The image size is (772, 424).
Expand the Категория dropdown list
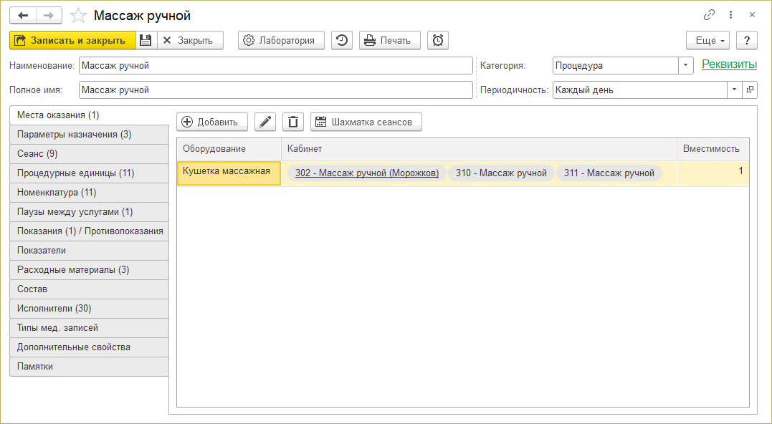pos(686,65)
